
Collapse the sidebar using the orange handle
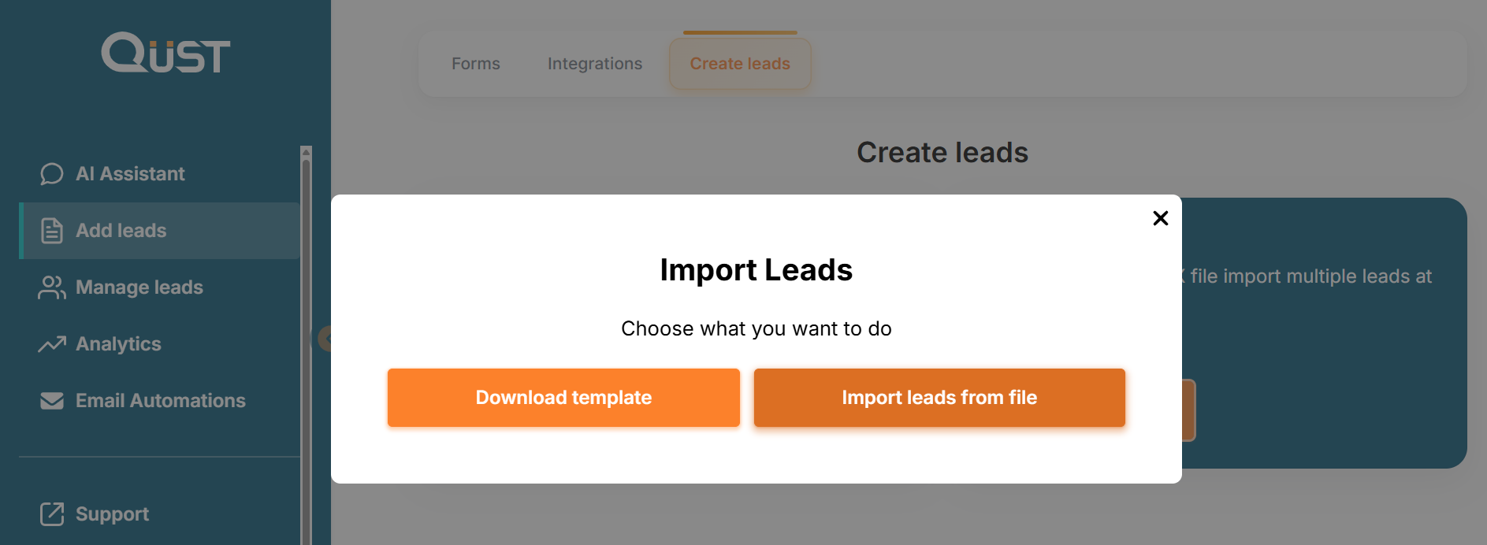(325, 339)
